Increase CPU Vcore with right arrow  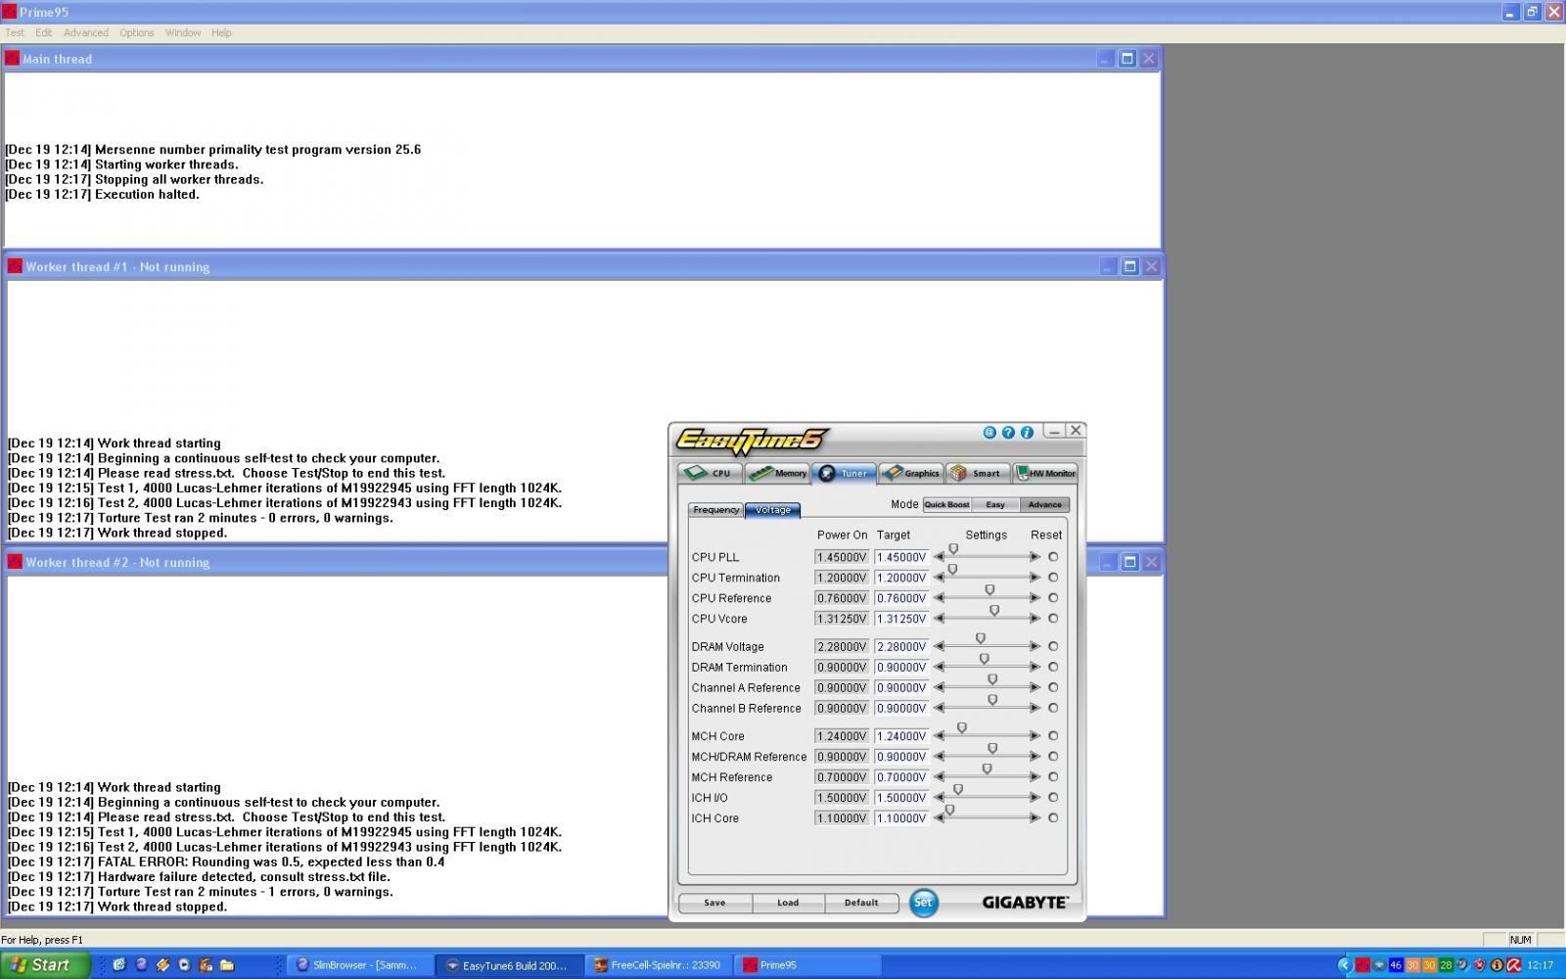click(x=1036, y=619)
